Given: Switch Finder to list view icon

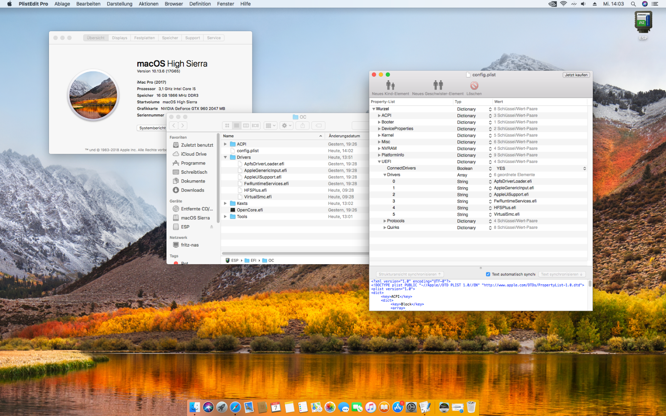Looking at the screenshot, I should 237,126.
